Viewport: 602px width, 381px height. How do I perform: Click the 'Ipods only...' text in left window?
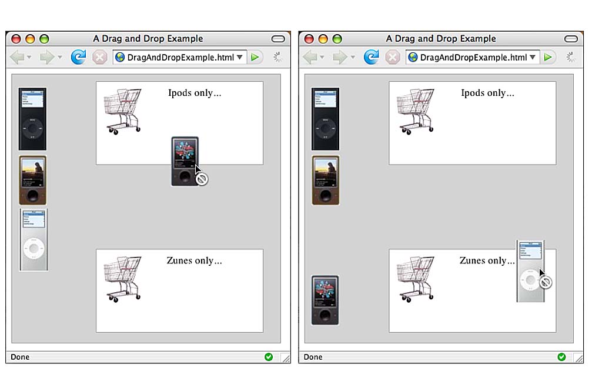(195, 93)
